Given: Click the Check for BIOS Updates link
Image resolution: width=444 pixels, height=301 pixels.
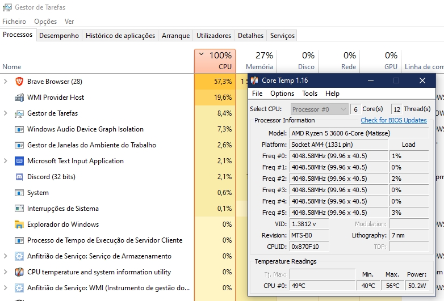Looking at the screenshot, I should pyautogui.click(x=393, y=120).
